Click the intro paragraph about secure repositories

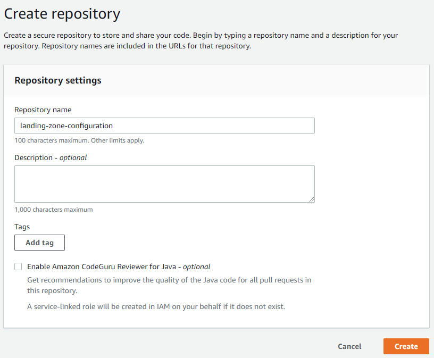click(x=201, y=40)
